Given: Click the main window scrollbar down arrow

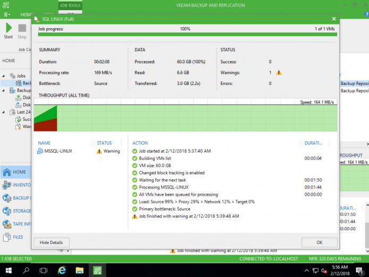Looking at the screenshot, I should 367,252.
